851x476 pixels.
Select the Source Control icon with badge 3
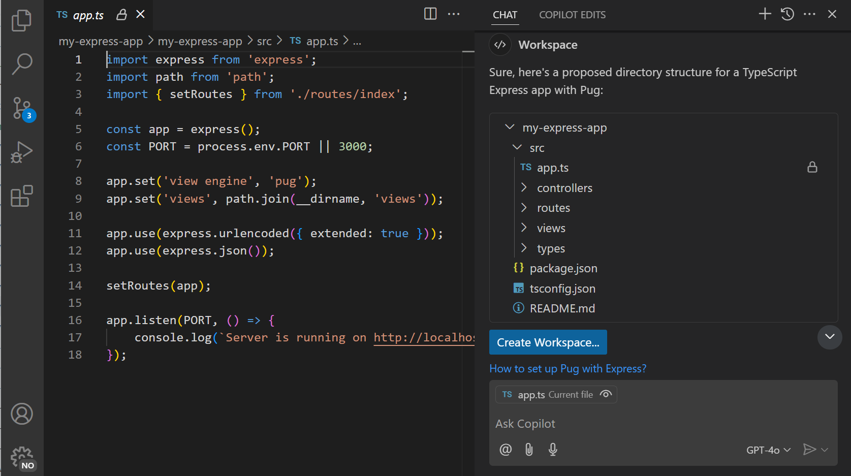coord(21,108)
